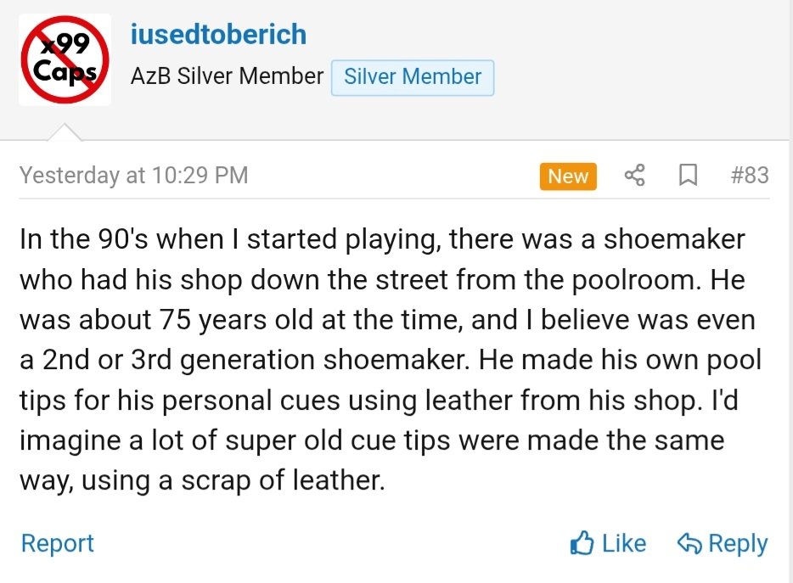The height and width of the screenshot is (583, 793).
Task: Click the post's first line about the 90's
Action: [382, 239]
